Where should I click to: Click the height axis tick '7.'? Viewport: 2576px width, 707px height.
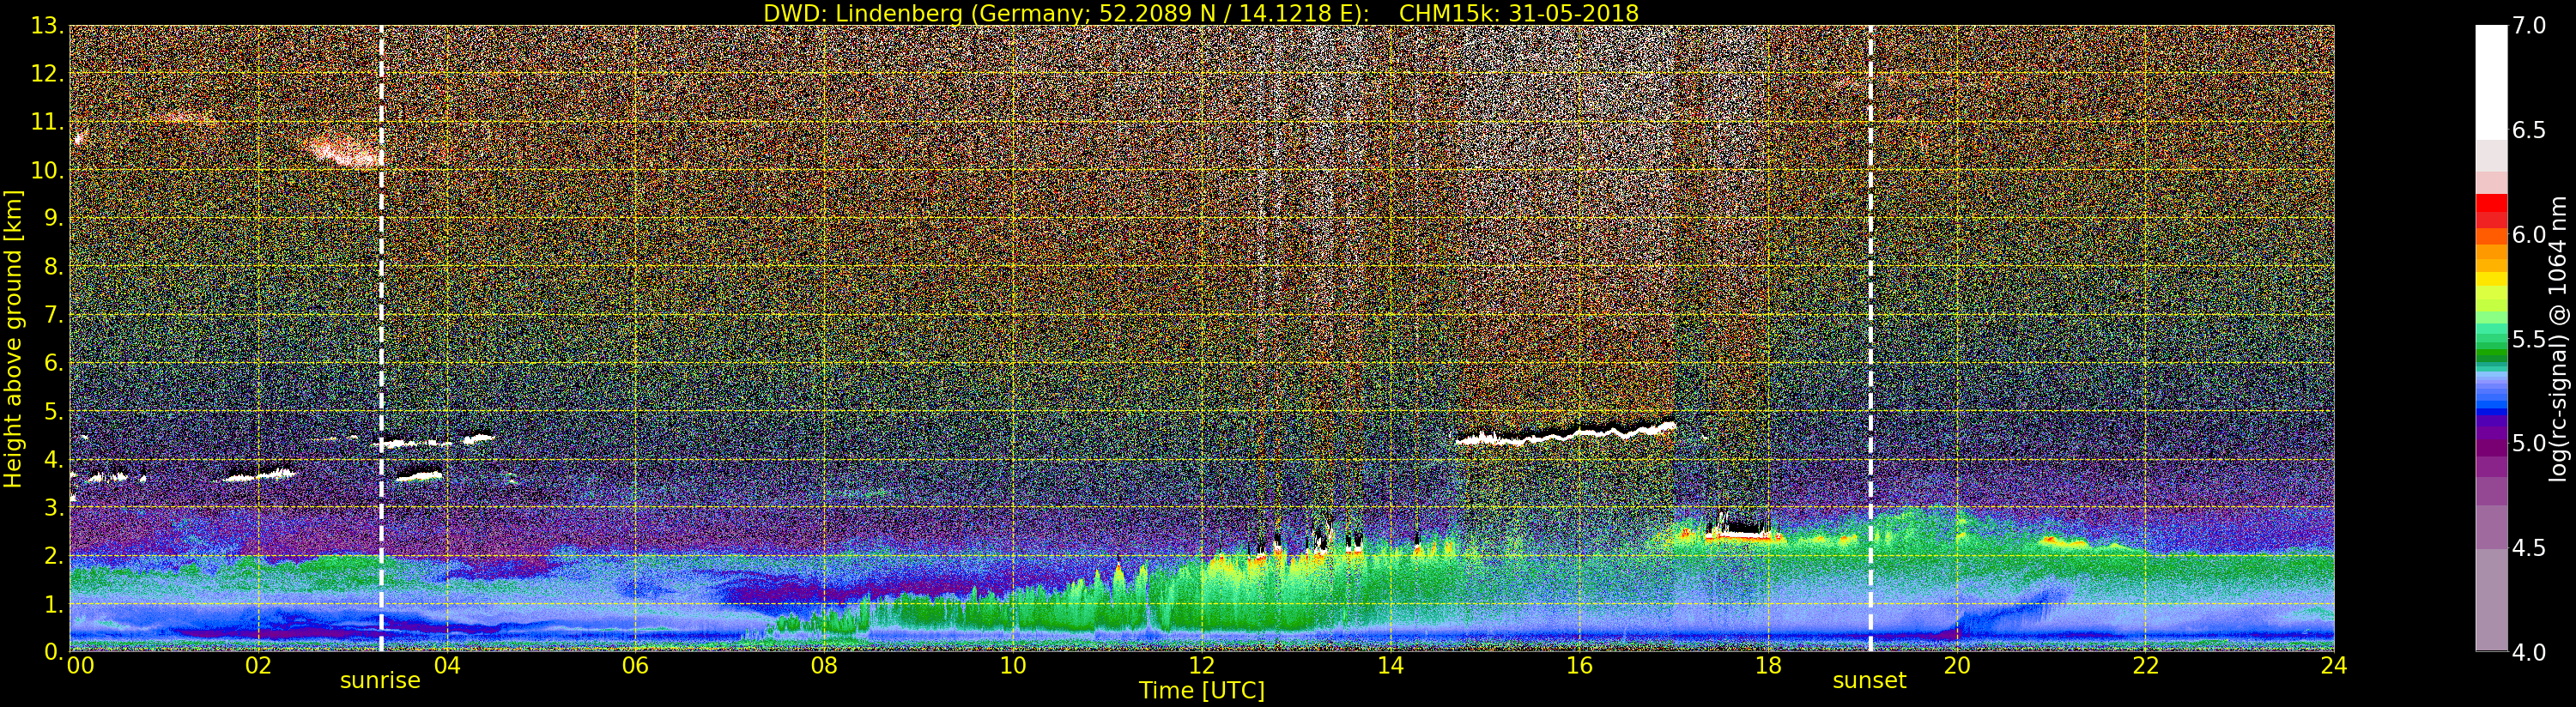54,315
